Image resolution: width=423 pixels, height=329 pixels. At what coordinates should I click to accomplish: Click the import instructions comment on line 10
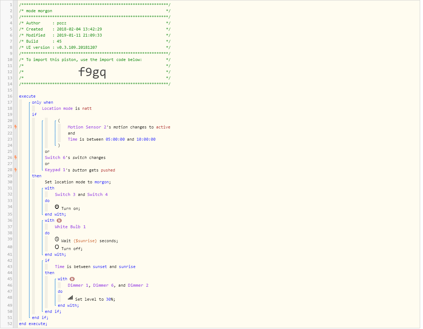tap(95, 60)
